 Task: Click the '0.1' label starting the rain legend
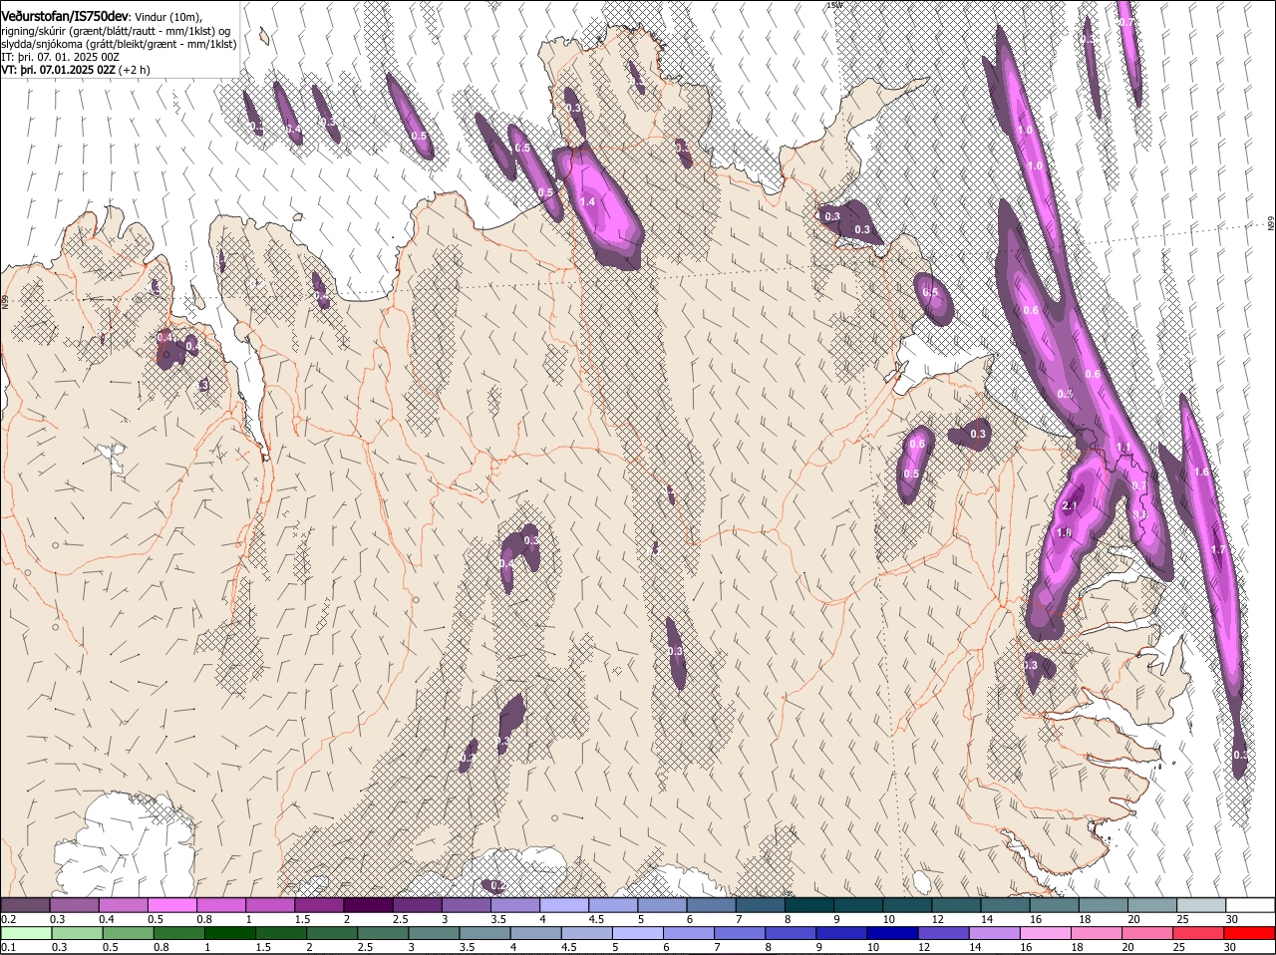click(x=8, y=947)
